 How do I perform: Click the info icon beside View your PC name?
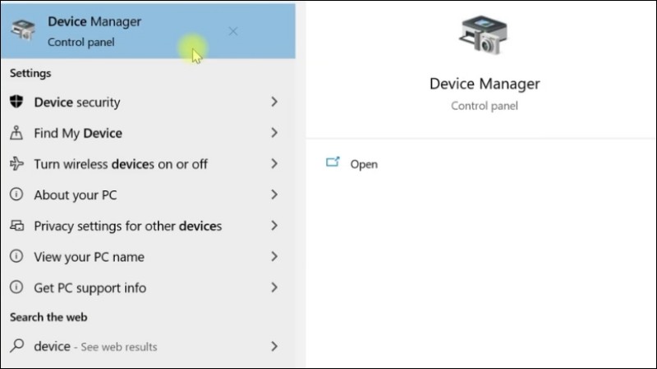click(x=16, y=256)
